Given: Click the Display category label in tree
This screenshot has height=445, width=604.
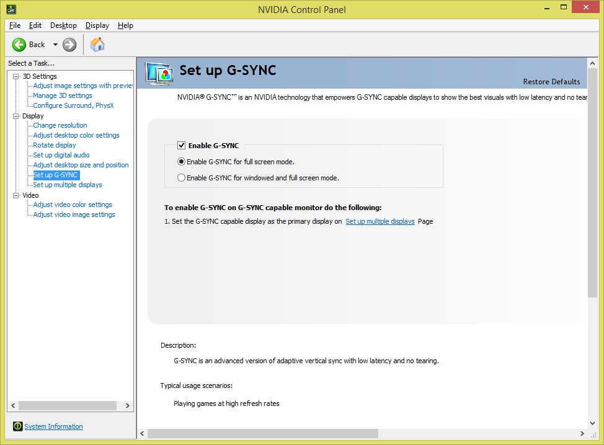Looking at the screenshot, I should 33,116.
